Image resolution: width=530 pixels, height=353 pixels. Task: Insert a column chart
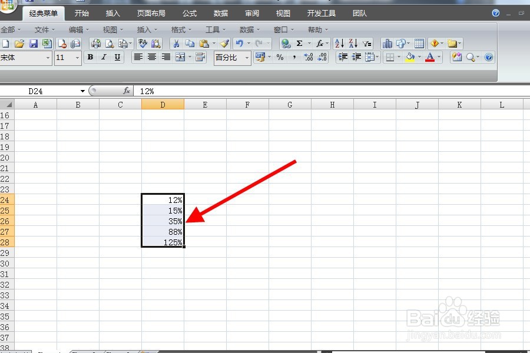coord(387,44)
